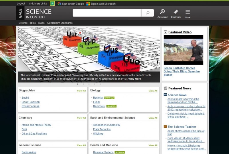Click the Google Classroom icon in top bar
Image resolution: width=229 pixels, height=154 pixels.
click(x=52, y=3)
